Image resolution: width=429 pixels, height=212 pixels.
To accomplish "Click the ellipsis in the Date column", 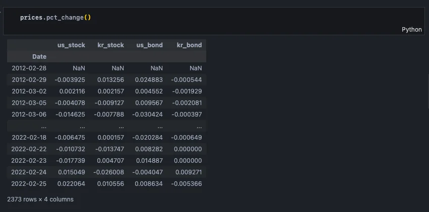I will pos(43,126).
